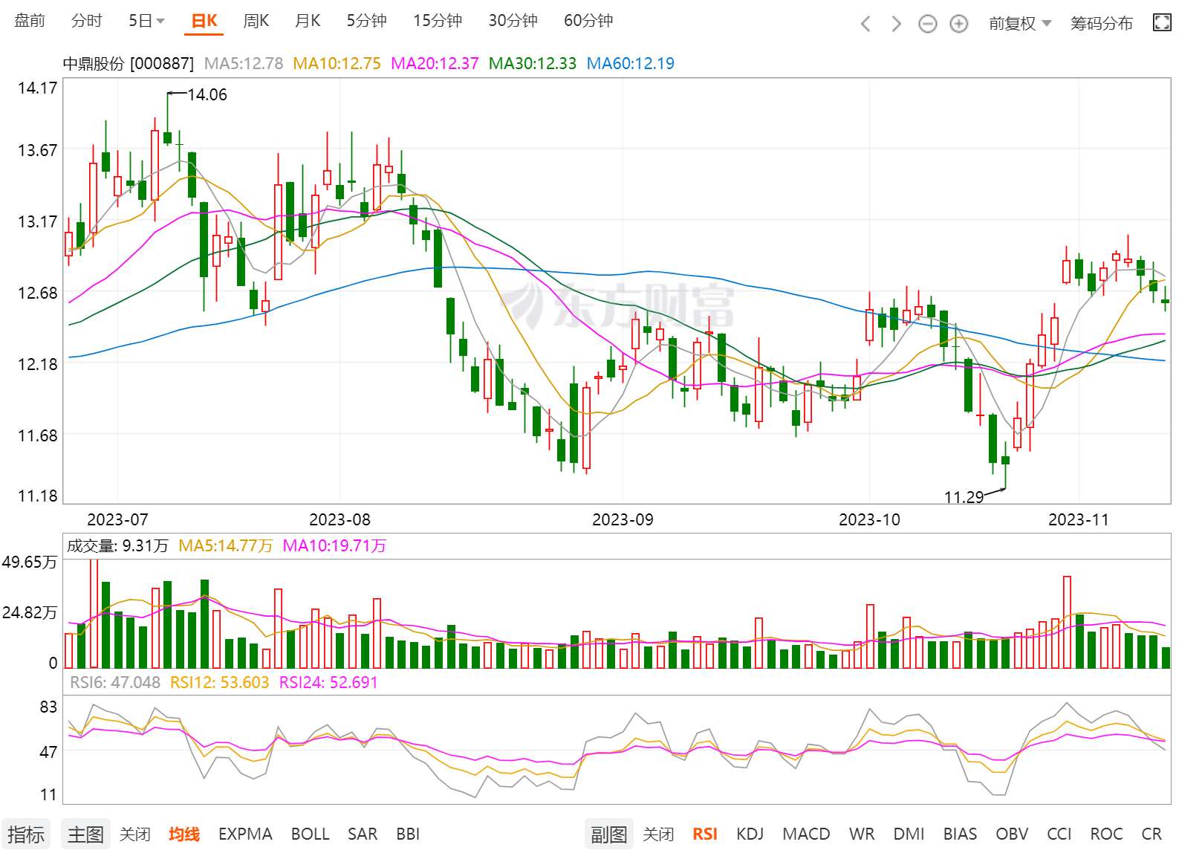Select CCI sub indicator
1202x856 pixels.
pyautogui.click(x=1059, y=834)
